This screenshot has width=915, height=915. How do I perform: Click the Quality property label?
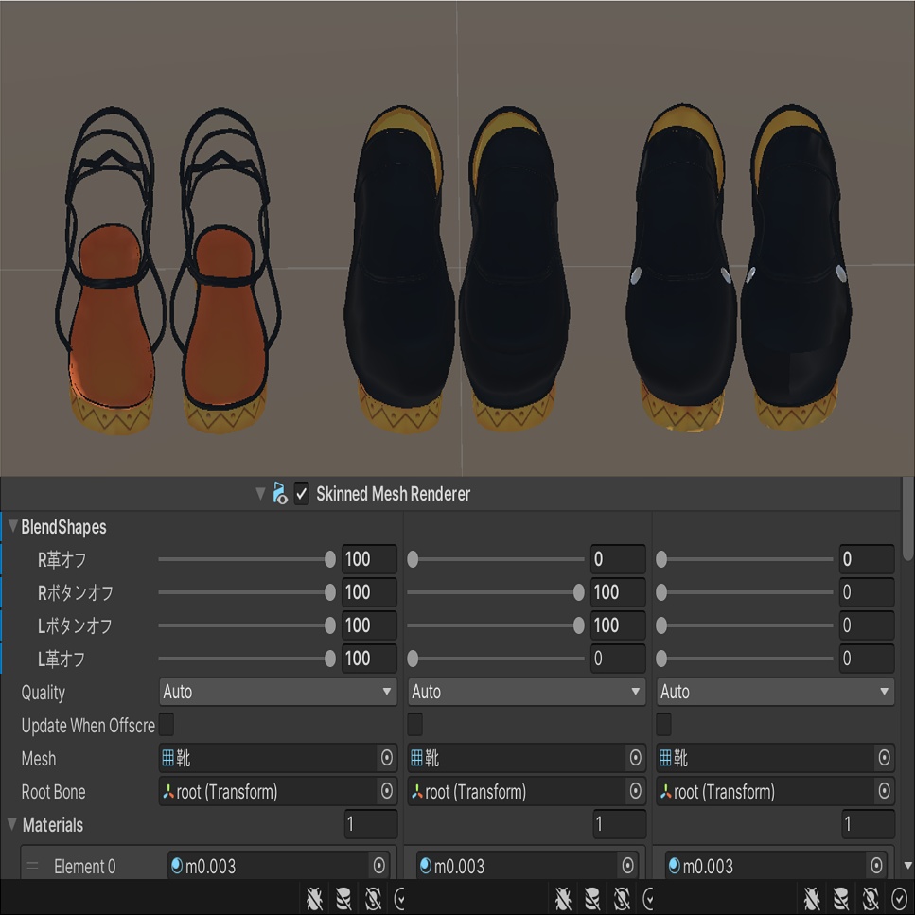point(43,693)
